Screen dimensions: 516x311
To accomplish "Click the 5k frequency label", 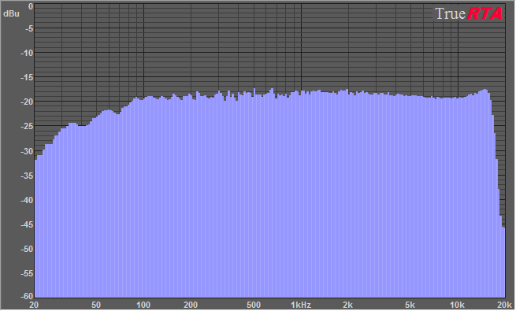I will tap(410, 305).
